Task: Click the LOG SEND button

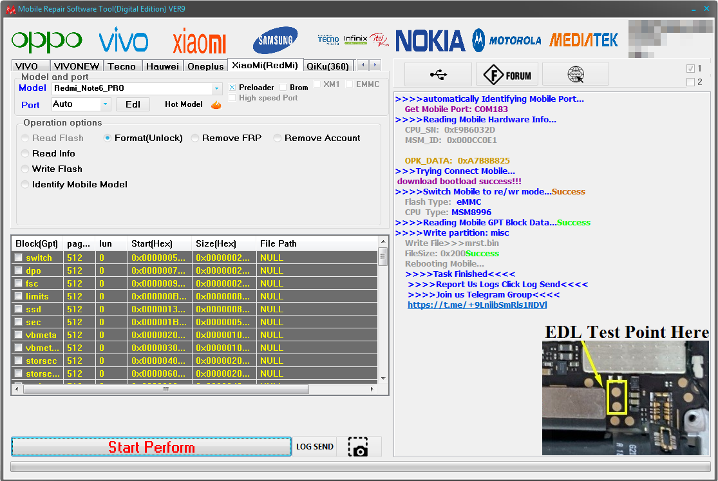Action: [x=315, y=447]
